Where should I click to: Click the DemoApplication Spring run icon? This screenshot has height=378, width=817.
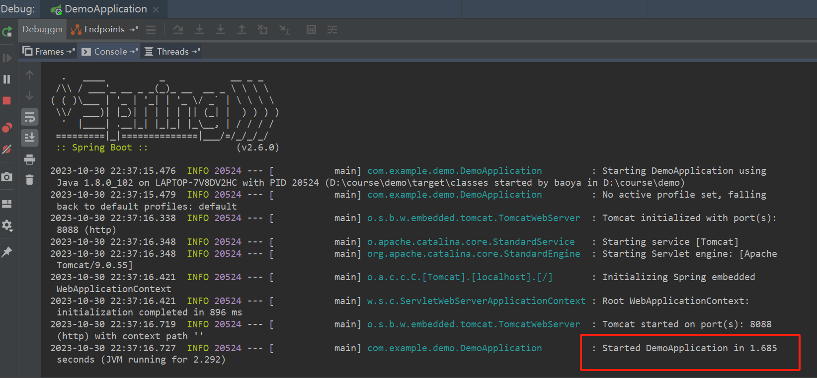tap(56, 10)
